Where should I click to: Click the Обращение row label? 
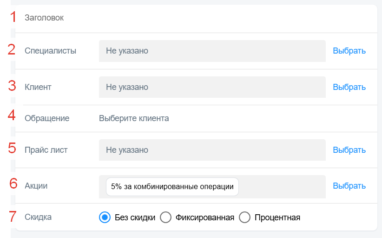(47, 118)
